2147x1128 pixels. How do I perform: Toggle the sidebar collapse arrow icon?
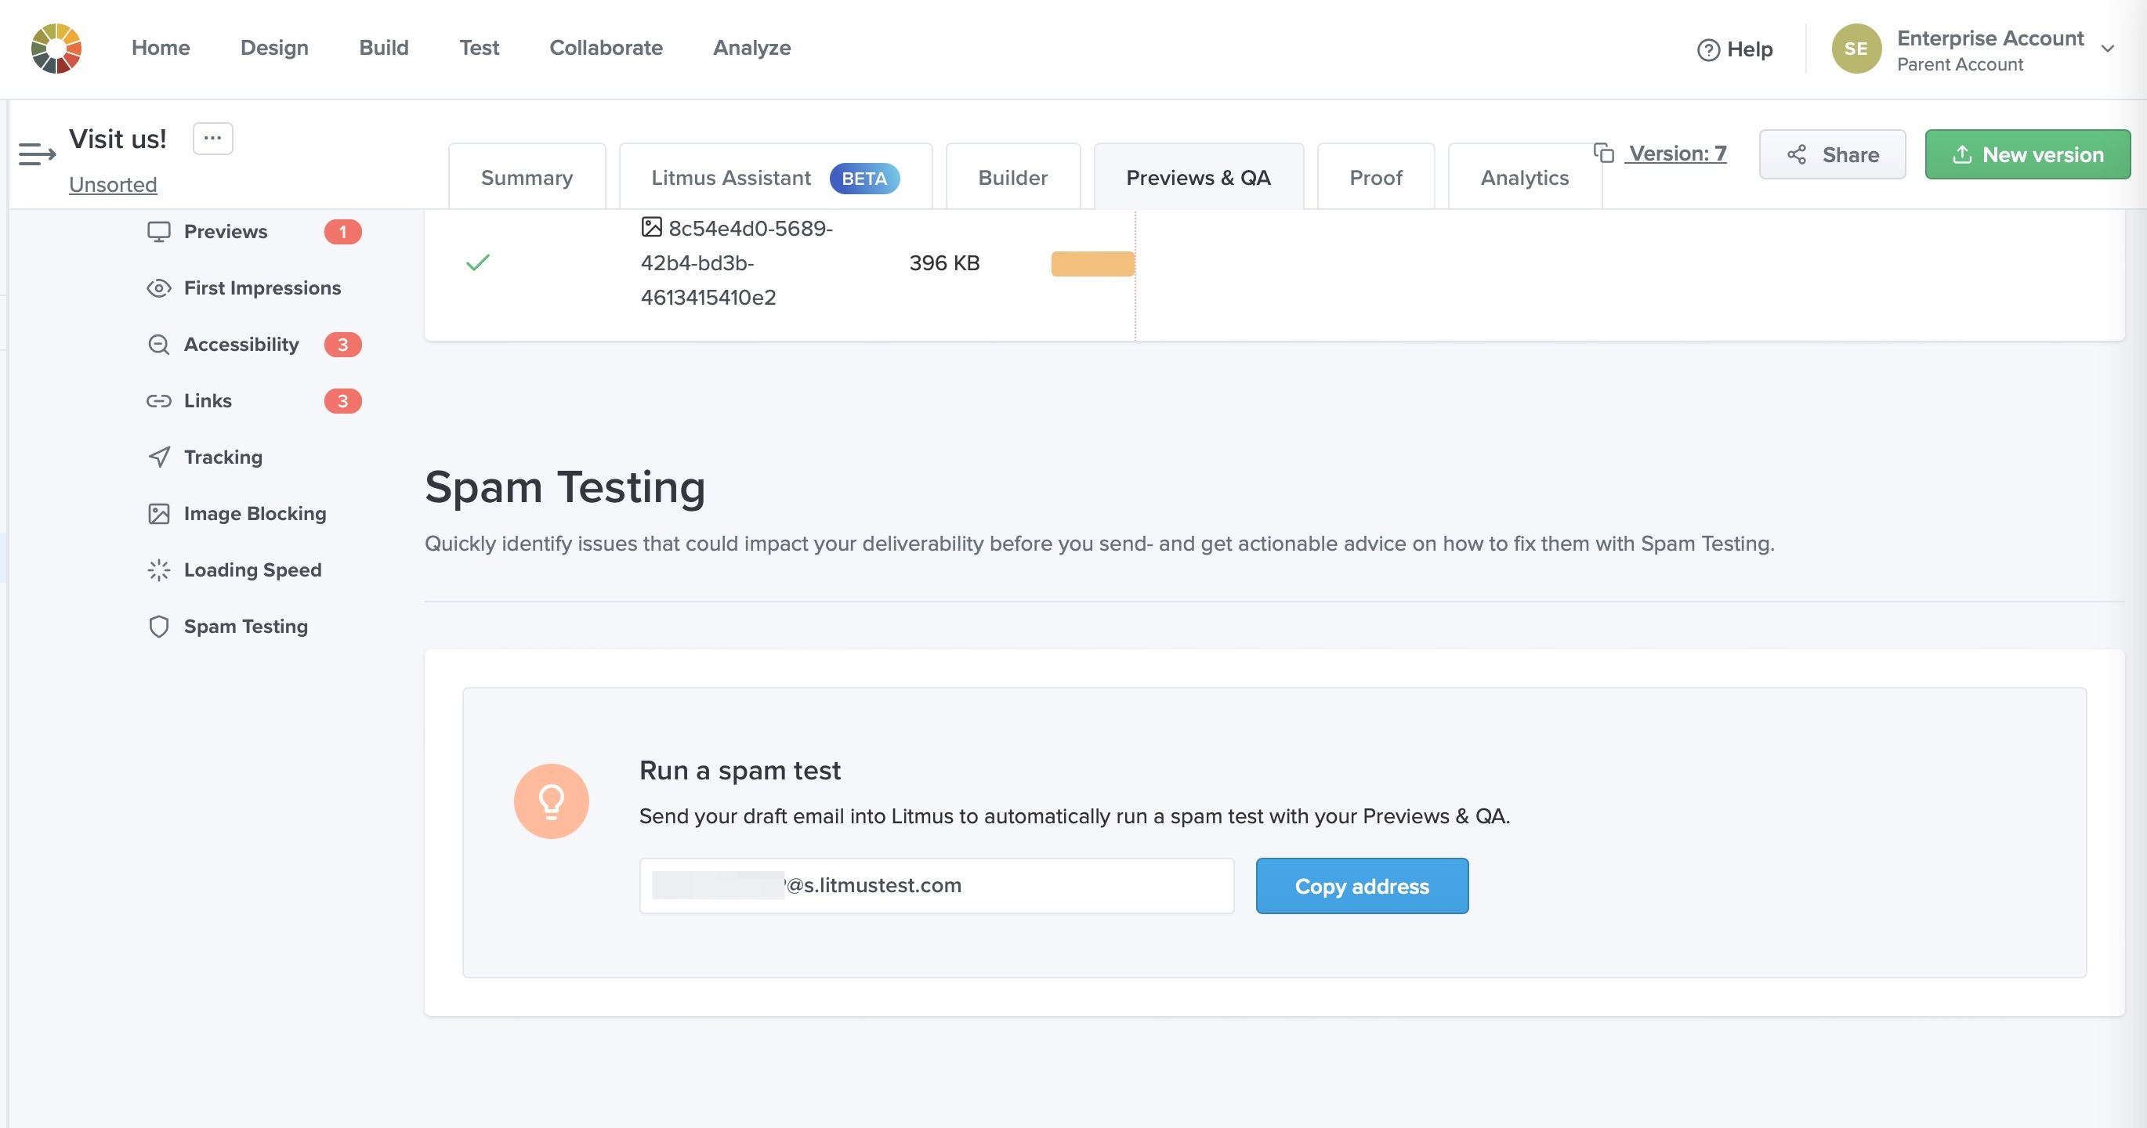coord(37,154)
